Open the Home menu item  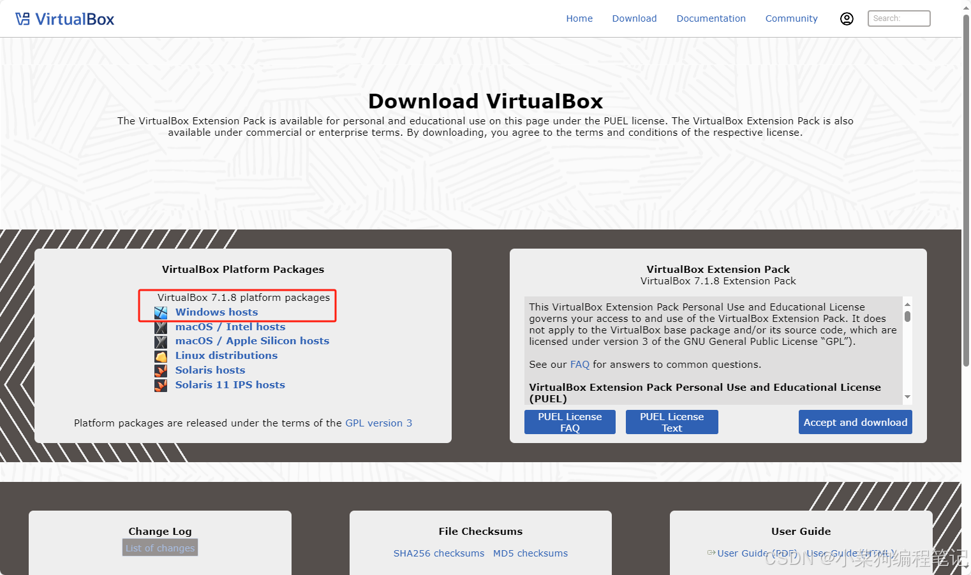579,18
